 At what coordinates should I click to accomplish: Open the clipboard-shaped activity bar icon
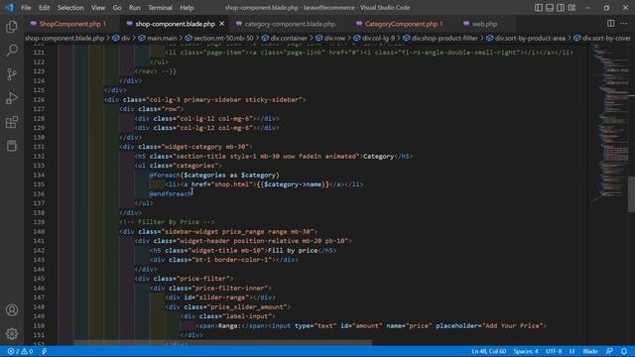coord(12,146)
